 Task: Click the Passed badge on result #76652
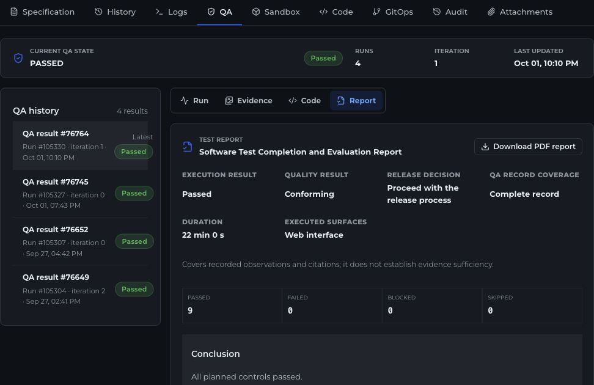(134, 241)
